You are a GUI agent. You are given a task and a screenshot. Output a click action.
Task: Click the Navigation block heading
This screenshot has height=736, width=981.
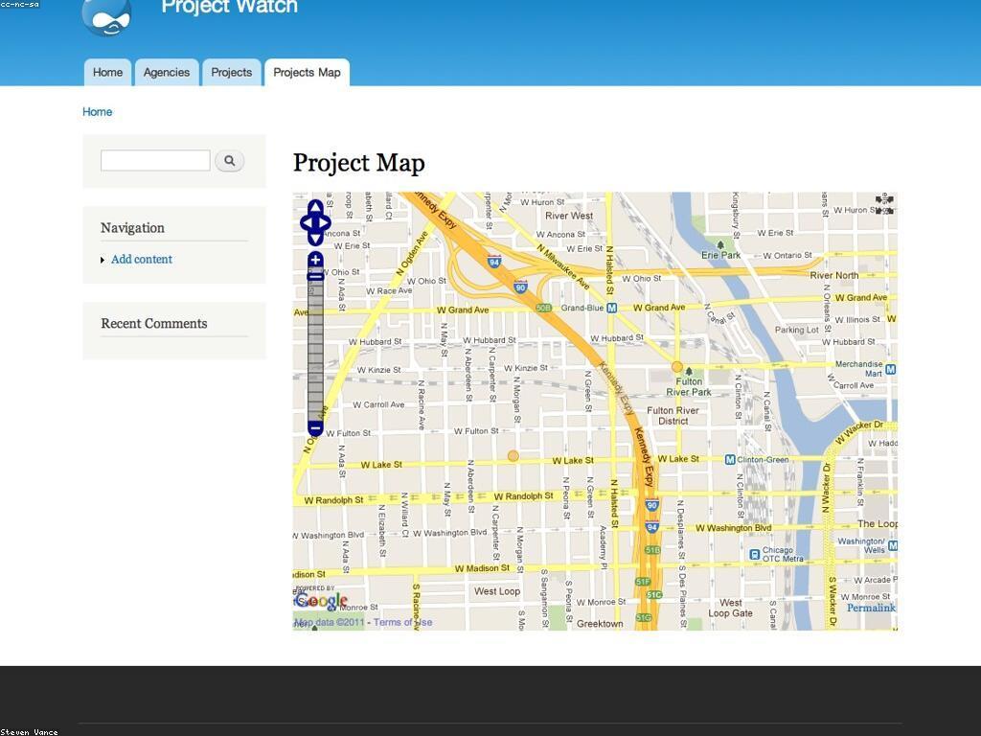(132, 228)
